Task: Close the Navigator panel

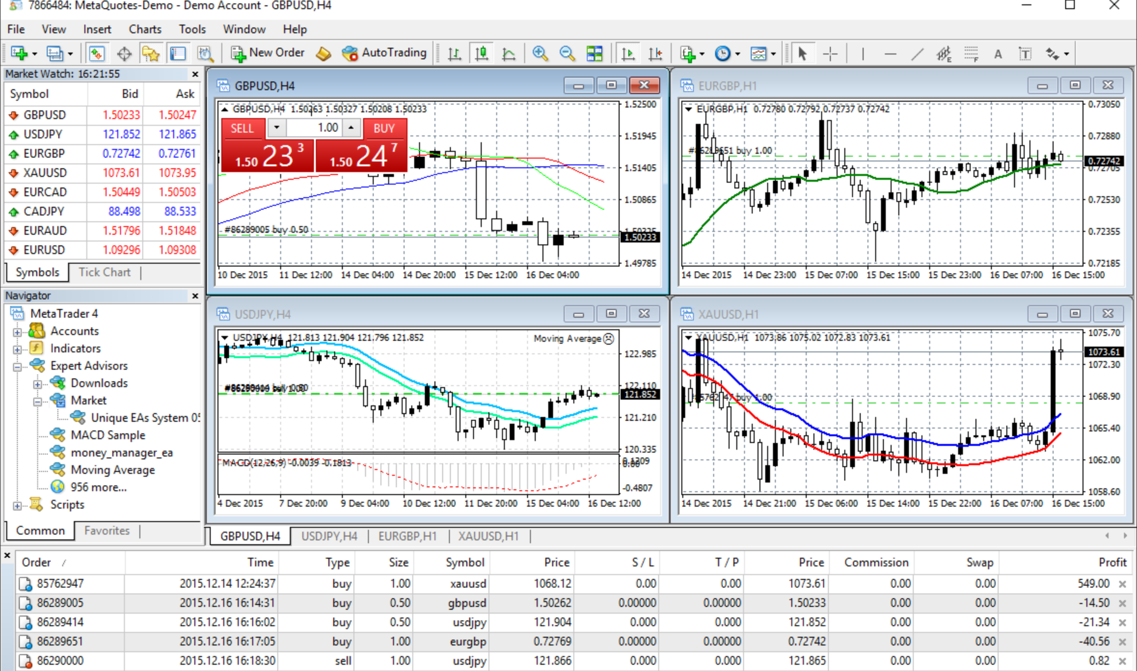Action: coord(195,296)
